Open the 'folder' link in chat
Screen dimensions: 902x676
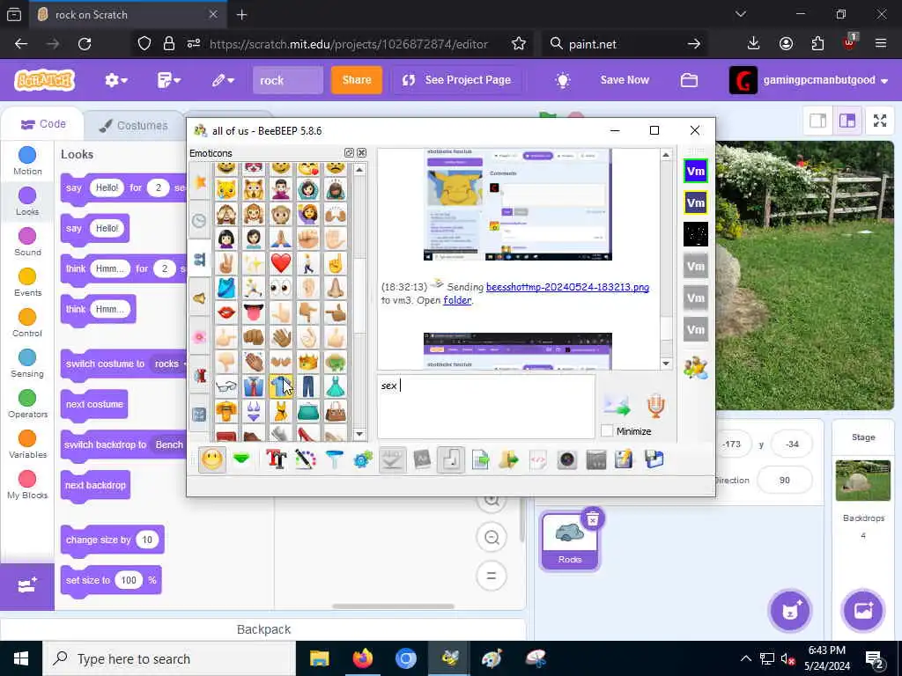pyautogui.click(x=457, y=300)
